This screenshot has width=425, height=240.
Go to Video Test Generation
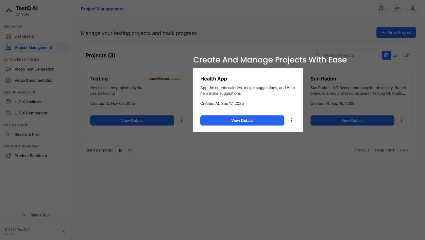pos(34,69)
